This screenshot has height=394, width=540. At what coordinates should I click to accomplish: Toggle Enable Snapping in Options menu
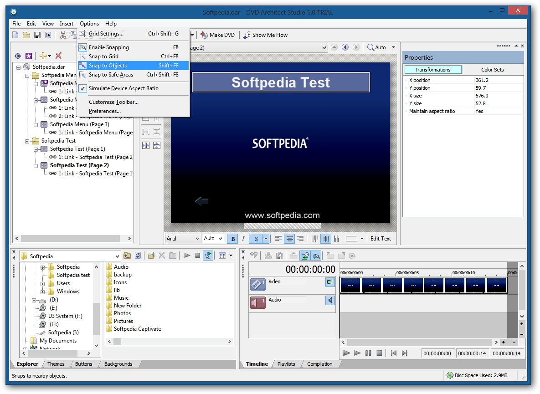[x=133, y=47]
